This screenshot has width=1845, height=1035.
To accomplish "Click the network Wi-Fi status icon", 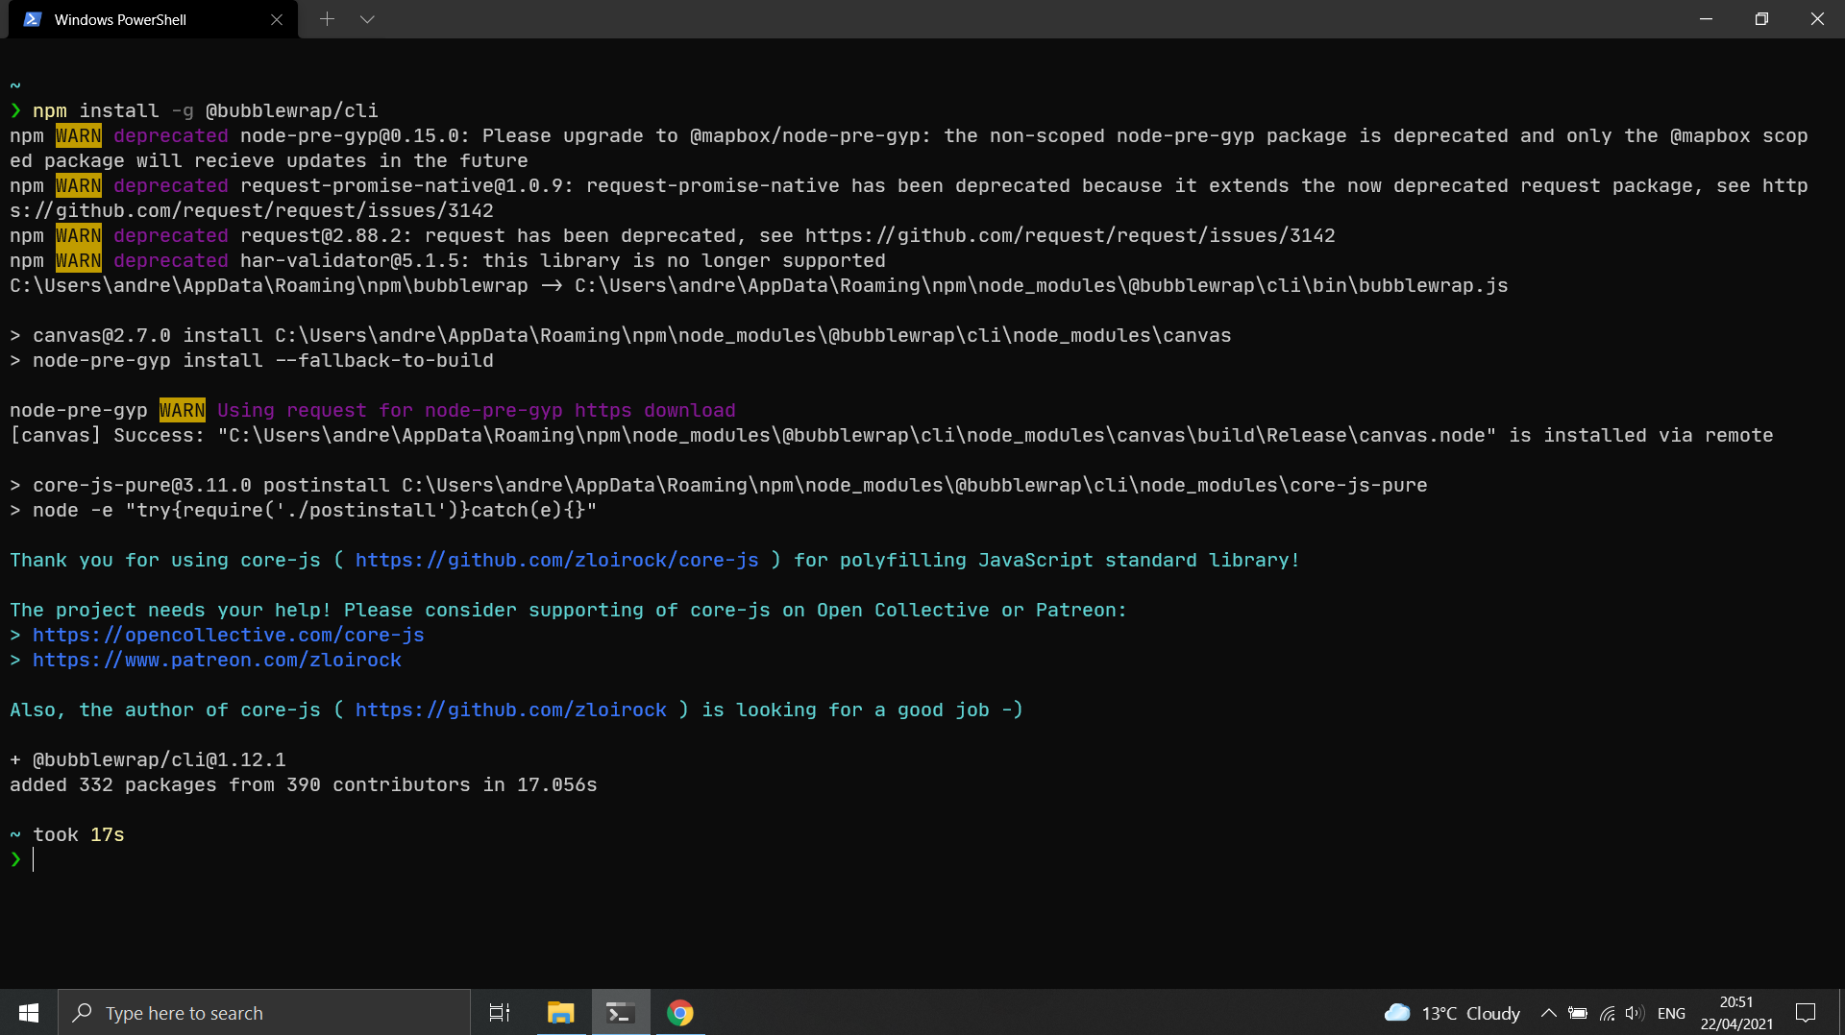I will pyautogui.click(x=1607, y=1012).
